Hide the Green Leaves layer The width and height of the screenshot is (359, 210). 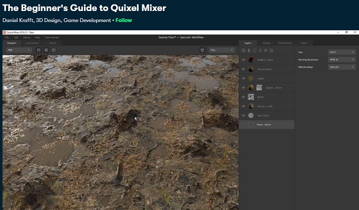click(244, 69)
